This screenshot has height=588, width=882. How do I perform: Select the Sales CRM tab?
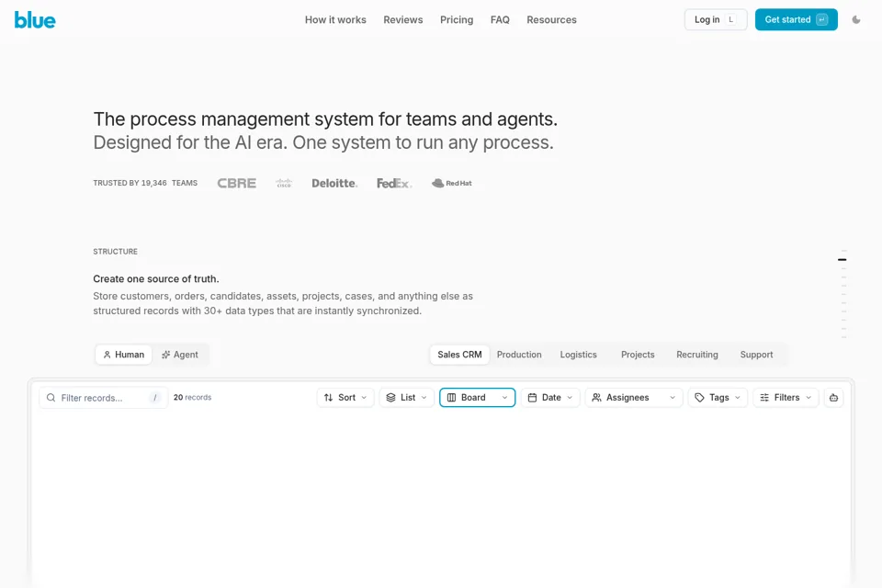[459, 355]
